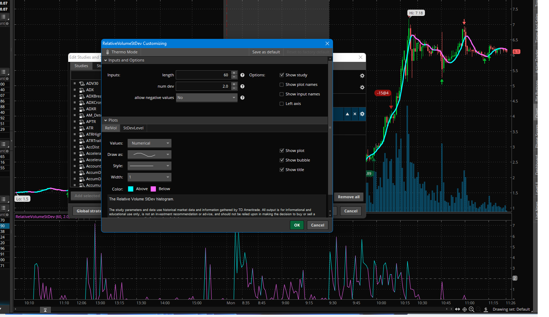Image resolution: width=549 pixels, height=317 pixels.
Task: Select the Studies tab in Edit Studies
Action: [81, 66]
